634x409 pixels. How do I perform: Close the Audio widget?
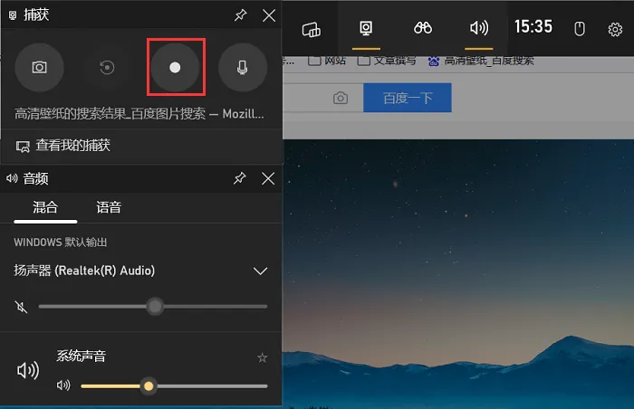[268, 178]
